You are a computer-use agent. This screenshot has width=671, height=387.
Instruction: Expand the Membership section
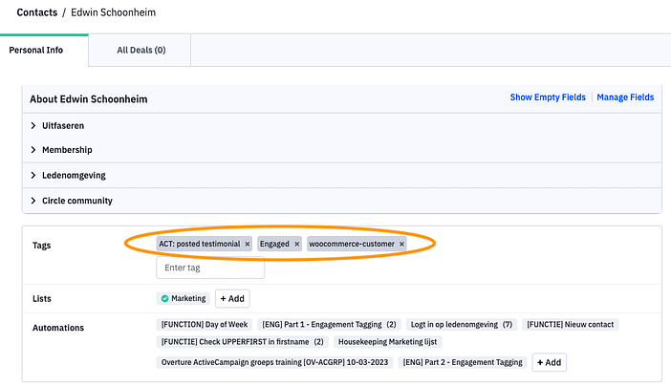coord(33,150)
